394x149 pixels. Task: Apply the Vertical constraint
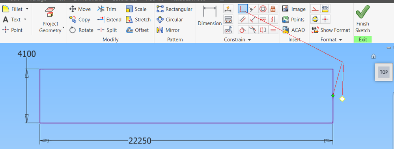click(x=273, y=19)
